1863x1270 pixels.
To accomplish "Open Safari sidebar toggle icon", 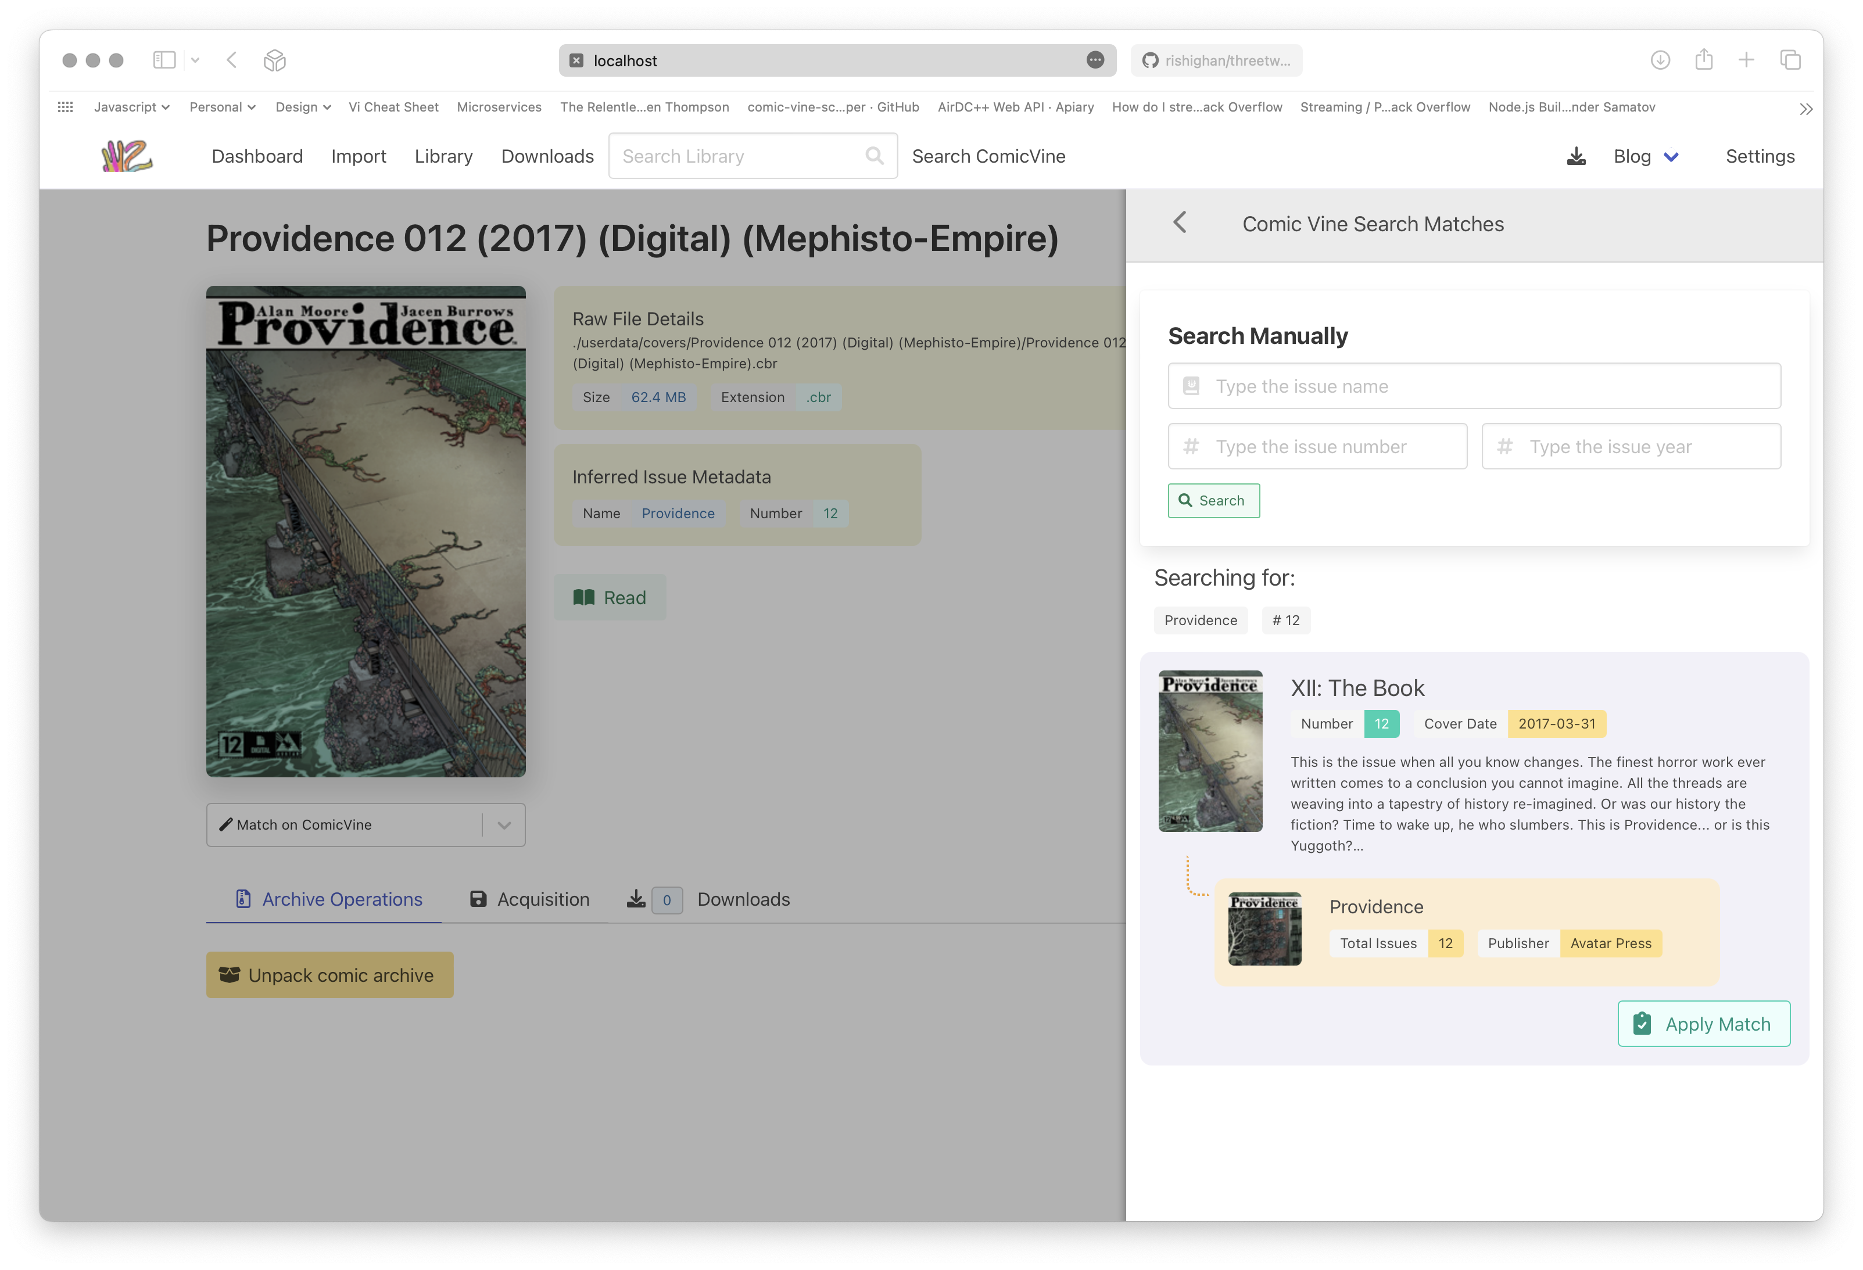I will click(x=164, y=60).
